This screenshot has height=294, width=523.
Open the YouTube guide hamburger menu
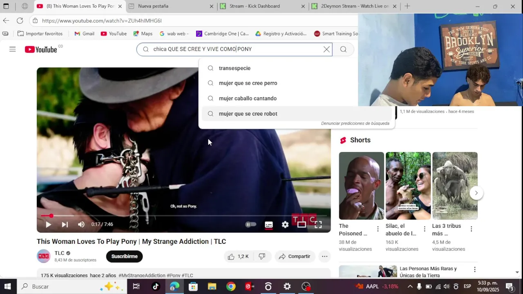(12, 49)
